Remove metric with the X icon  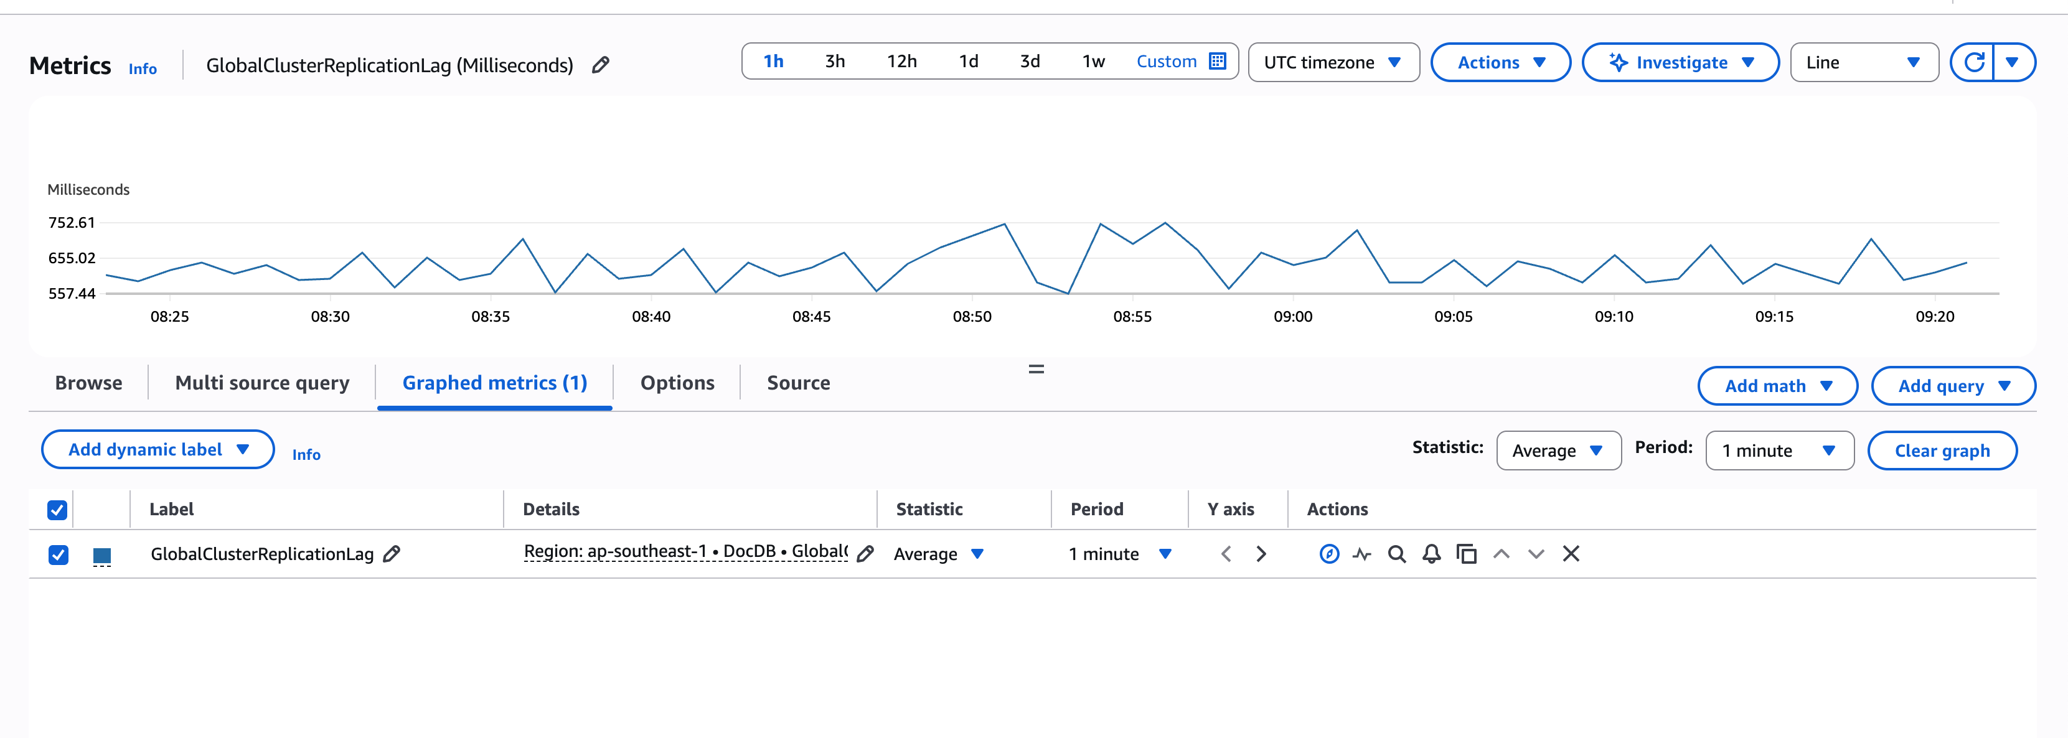click(1570, 554)
